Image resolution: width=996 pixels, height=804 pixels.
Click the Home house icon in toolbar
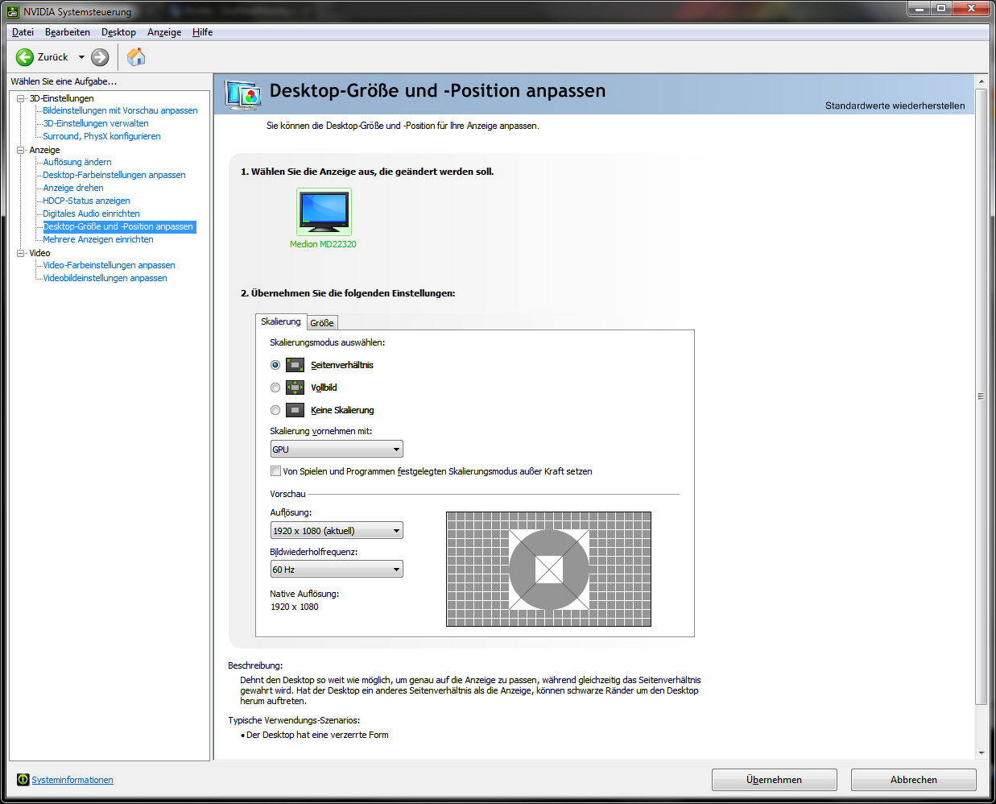click(x=136, y=56)
